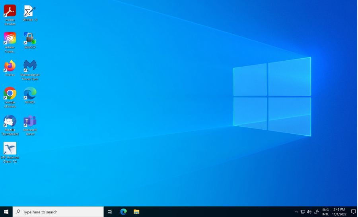Open the volume control in system tray
358x217 pixels.
[x=309, y=212]
